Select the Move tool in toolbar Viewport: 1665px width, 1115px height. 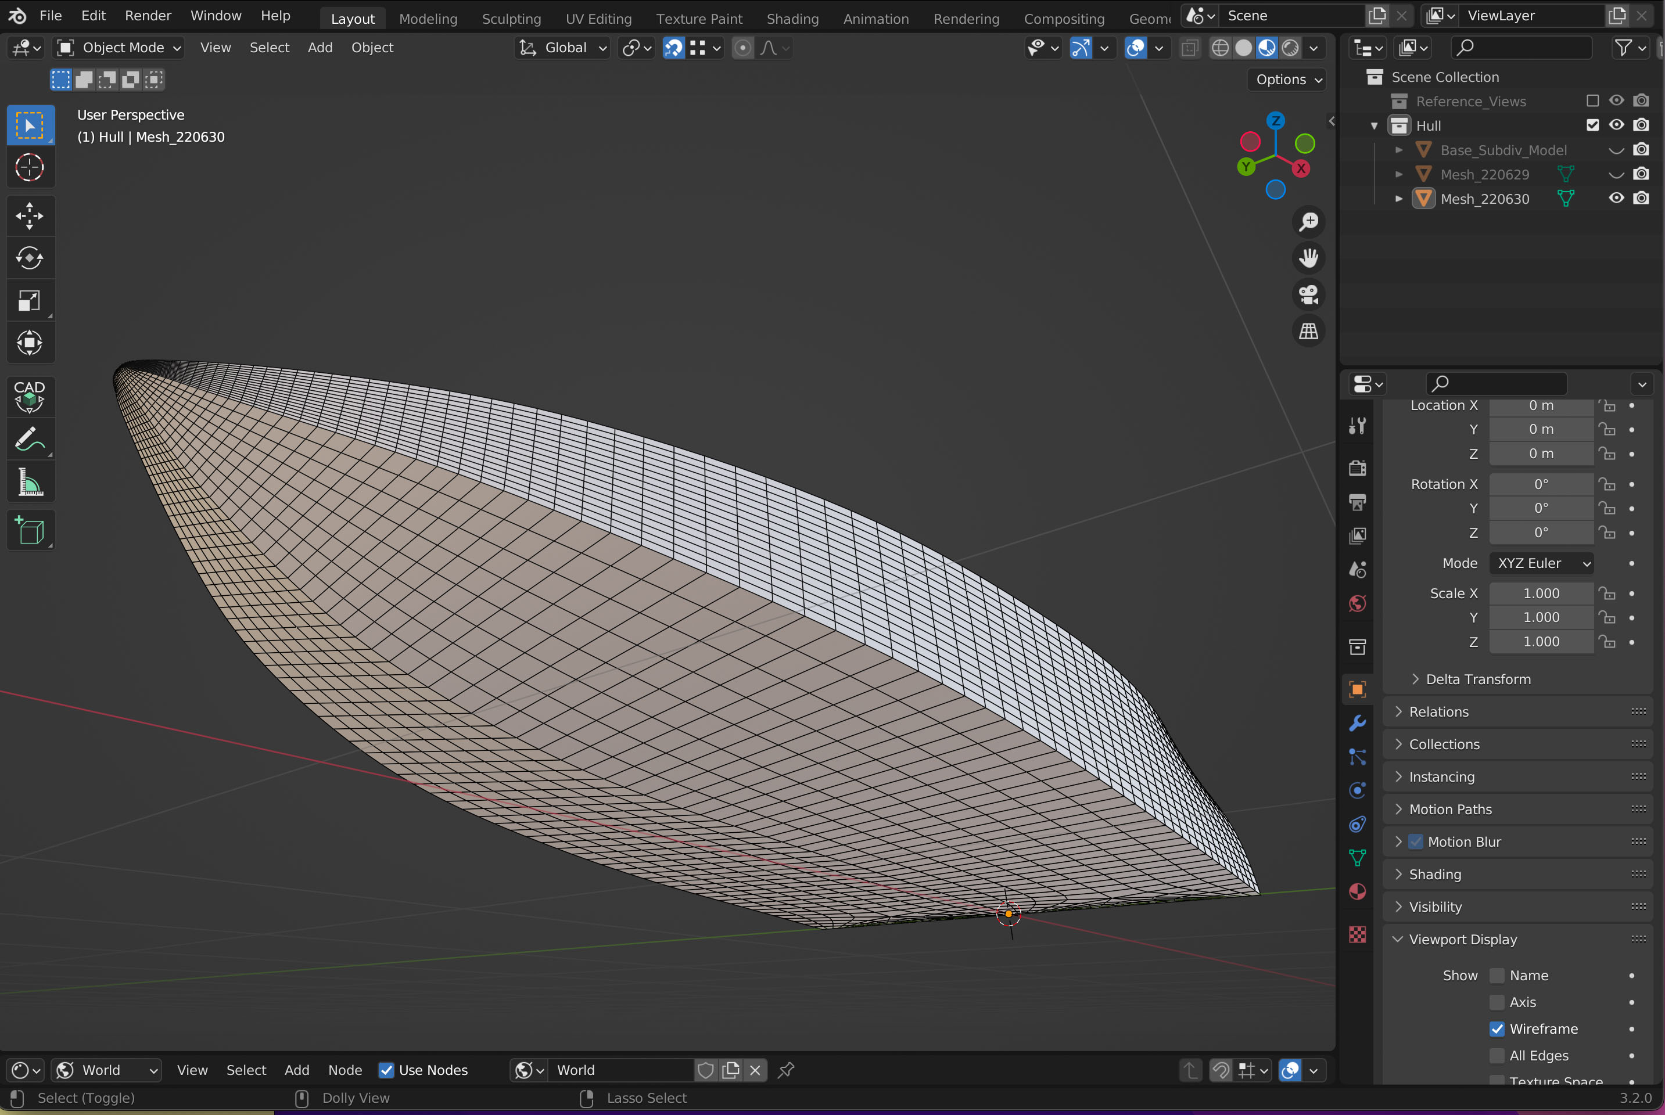29,216
